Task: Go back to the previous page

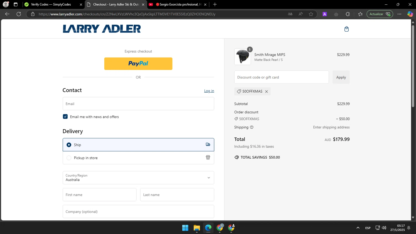Action: point(7,14)
